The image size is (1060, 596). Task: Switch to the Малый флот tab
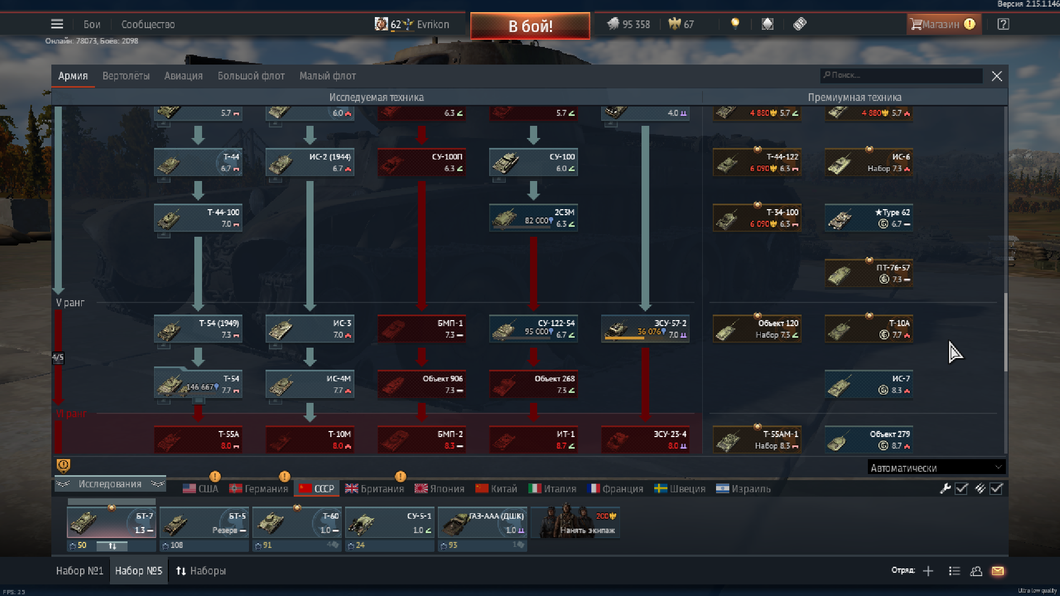click(327, 76)
